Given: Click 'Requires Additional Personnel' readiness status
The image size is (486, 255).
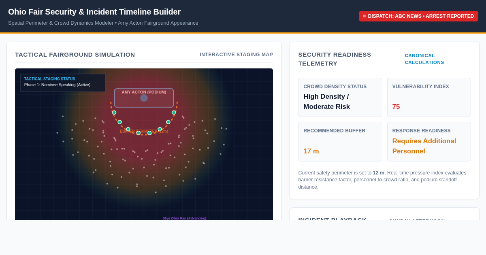Looking at the screenshot, I should pos(424,146).
